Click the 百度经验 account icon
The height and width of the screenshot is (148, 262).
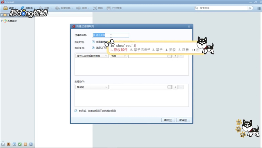point(5,21)
